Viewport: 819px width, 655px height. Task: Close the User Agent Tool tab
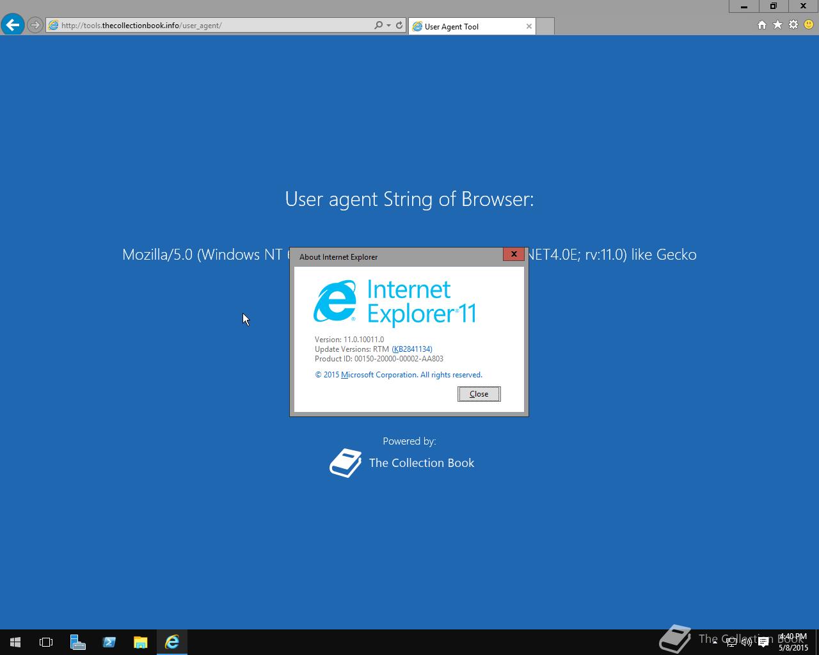pyautogui.click(x=529, y=26)
